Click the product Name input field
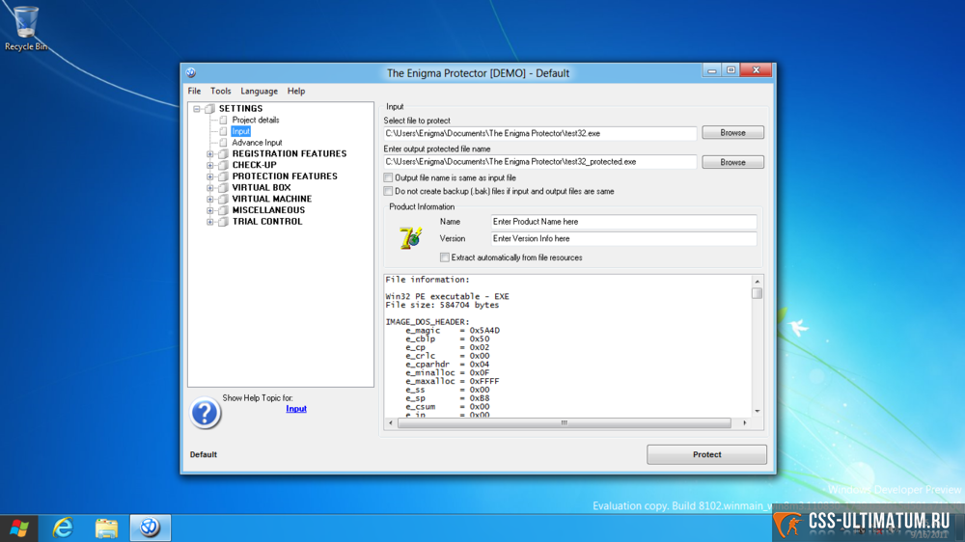 (623, 222)
